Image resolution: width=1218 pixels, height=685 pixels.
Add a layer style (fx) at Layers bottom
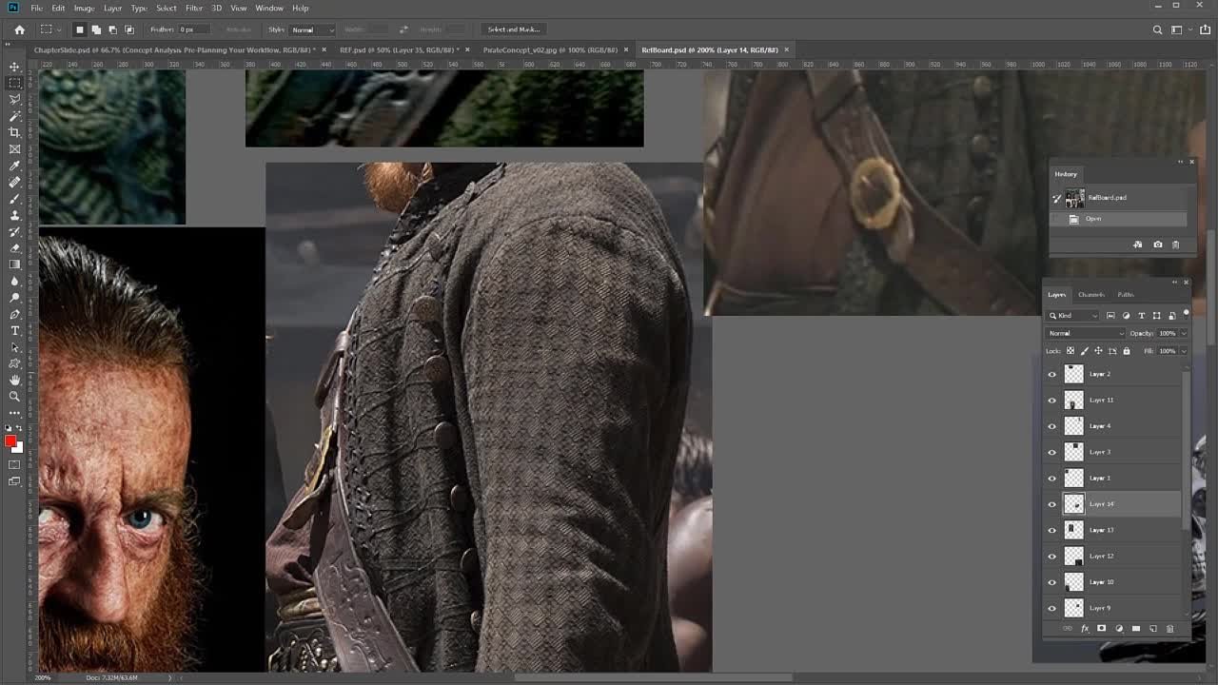[x=1085, y=629]
